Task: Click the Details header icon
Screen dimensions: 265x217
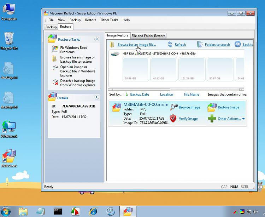Action: click(x=52, y=97)
